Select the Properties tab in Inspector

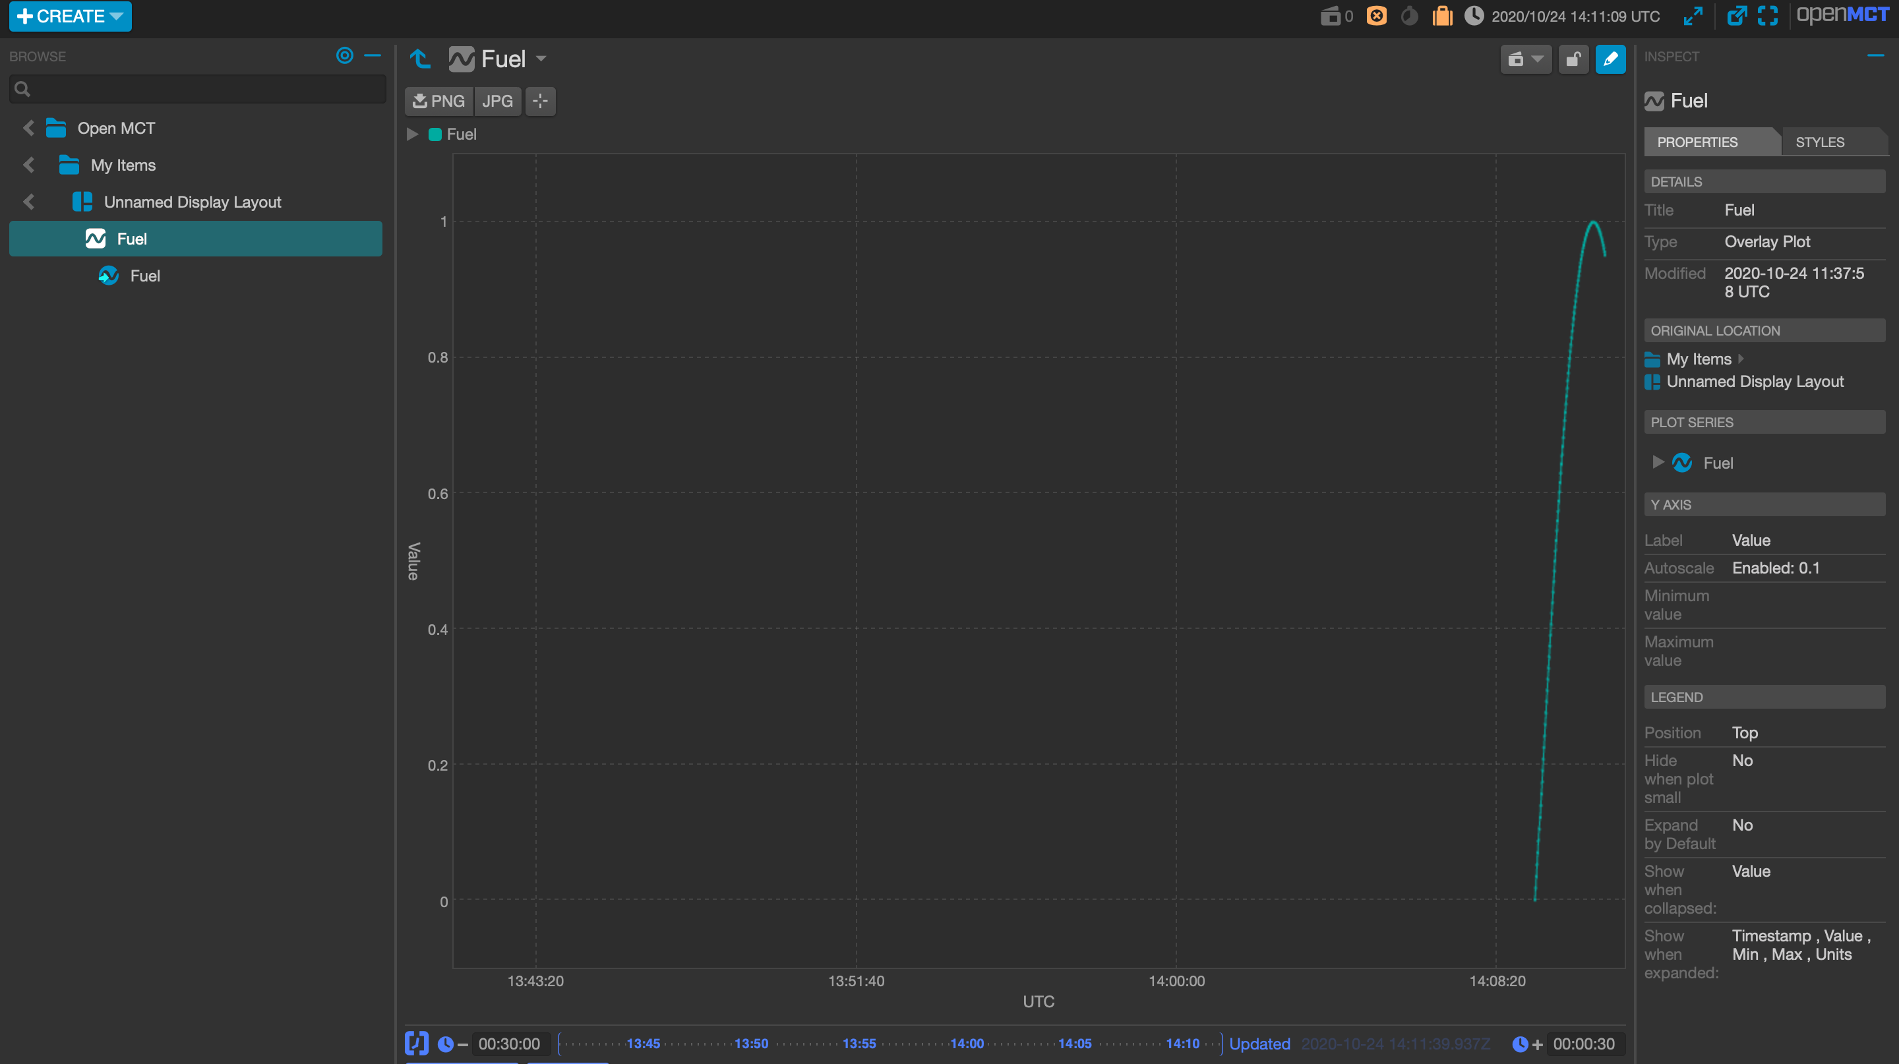[x=1698, y=142]
